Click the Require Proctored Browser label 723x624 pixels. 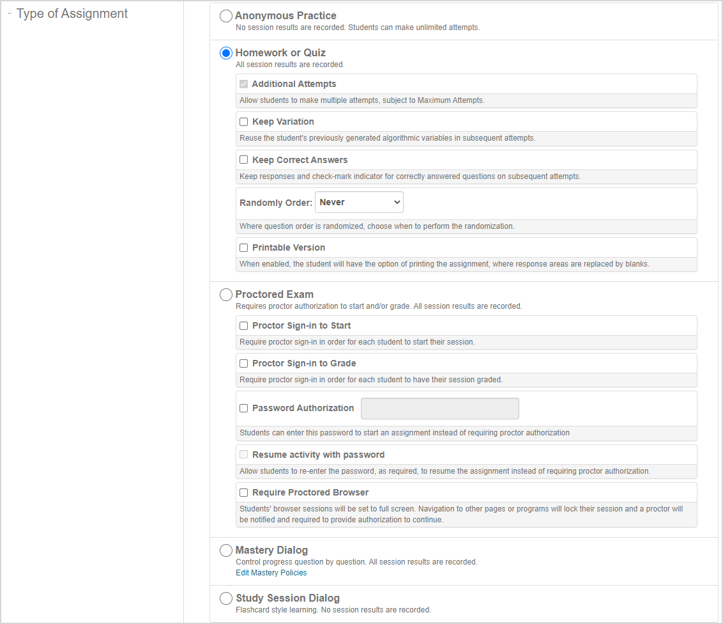[310, 493]
